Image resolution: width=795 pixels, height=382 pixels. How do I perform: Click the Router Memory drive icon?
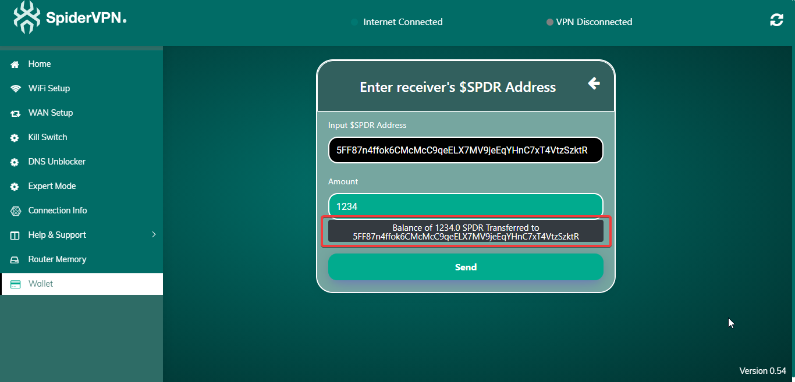coord(15,260)
